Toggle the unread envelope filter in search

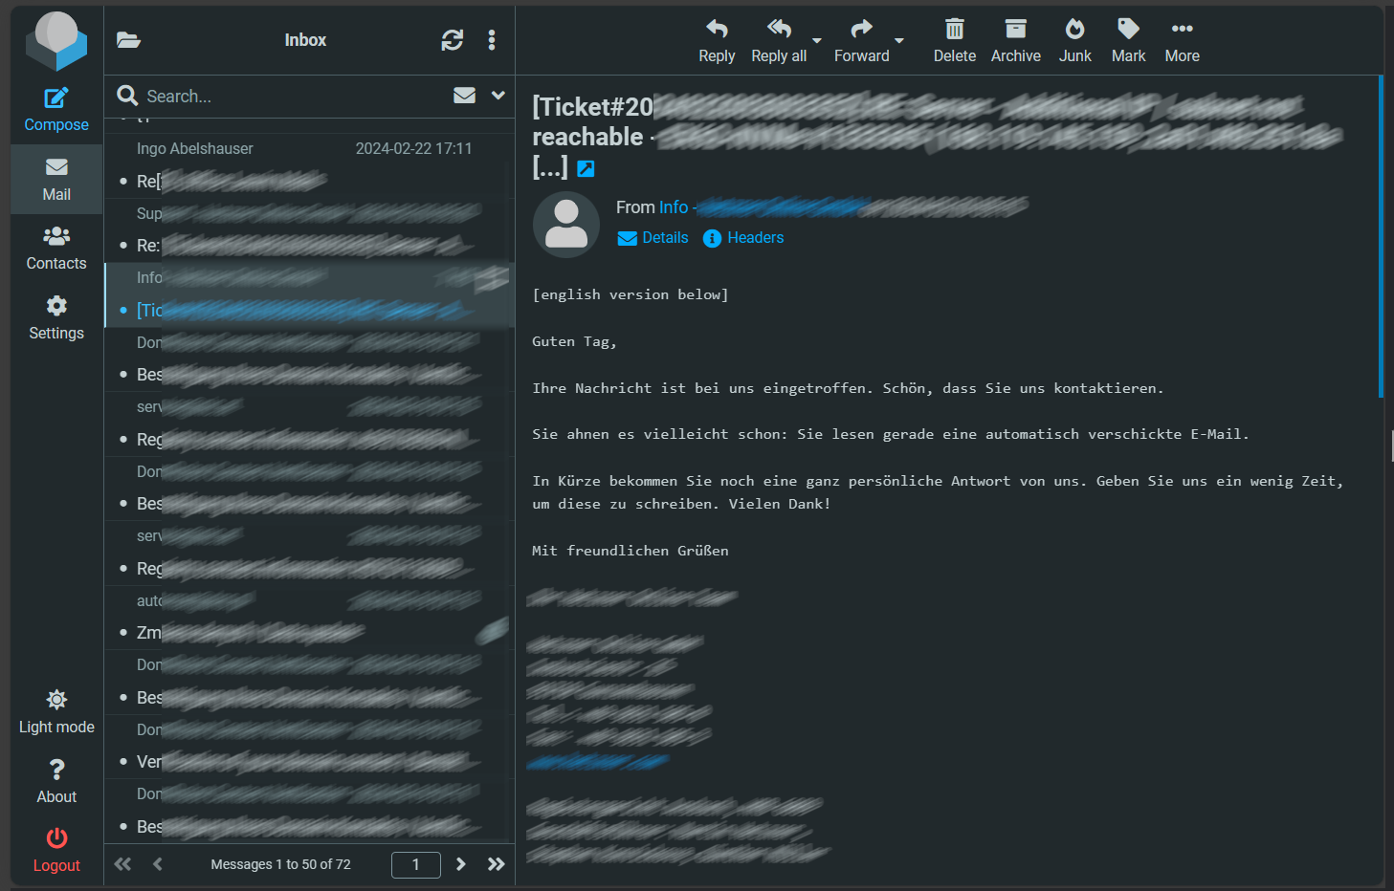[464, 96]
